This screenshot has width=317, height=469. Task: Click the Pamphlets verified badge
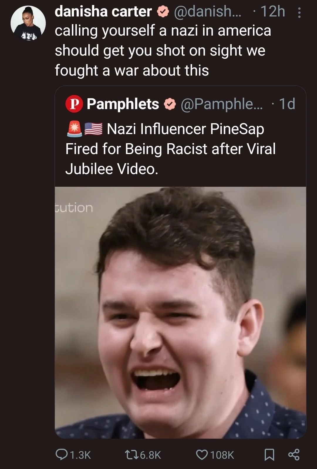point(170,104)
